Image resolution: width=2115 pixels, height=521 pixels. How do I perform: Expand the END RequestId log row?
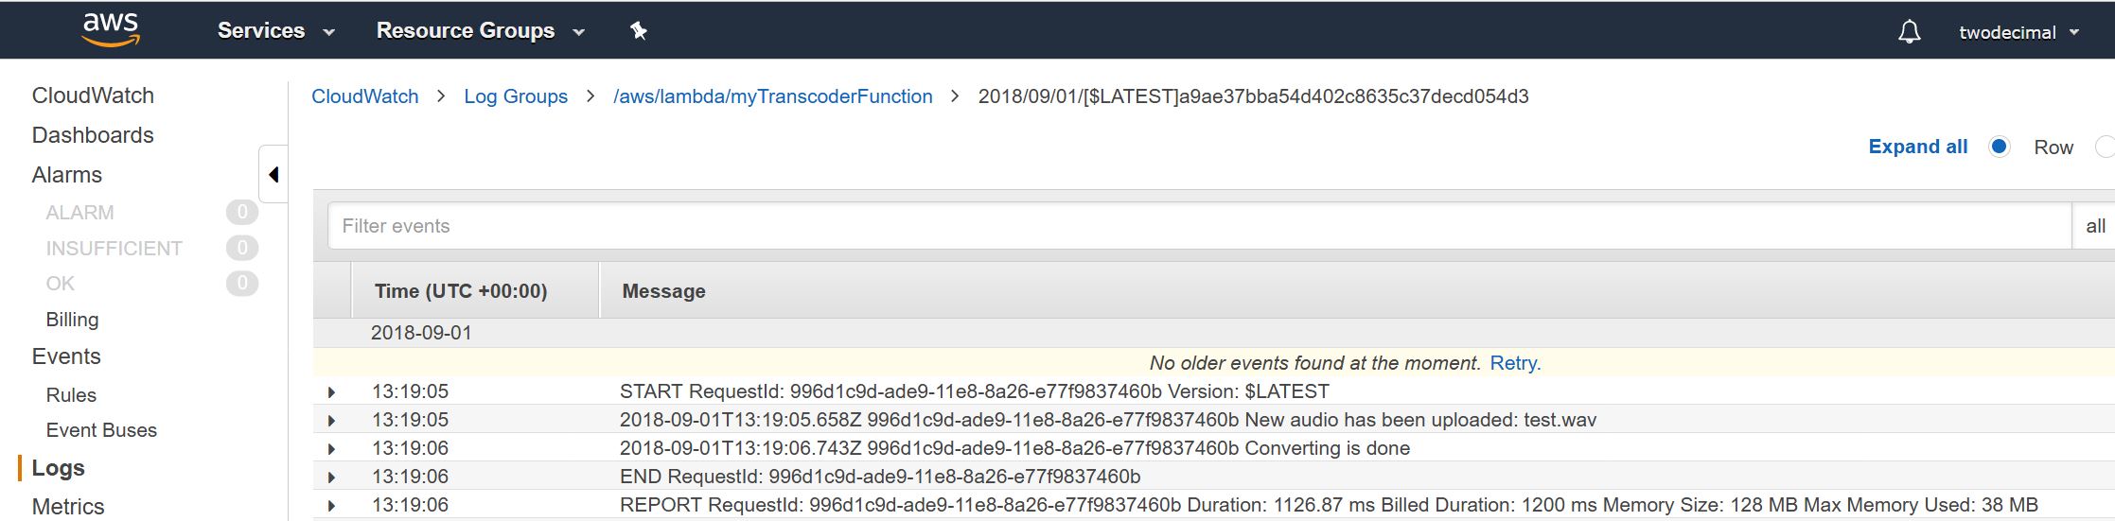(x=331, y=478)
